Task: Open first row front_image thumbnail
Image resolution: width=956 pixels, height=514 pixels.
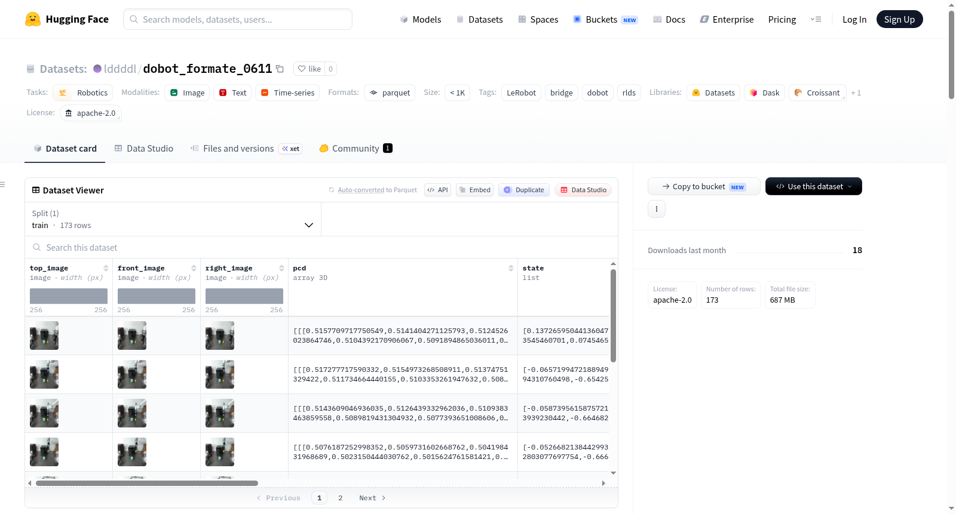Action: (x=132, y=336)
